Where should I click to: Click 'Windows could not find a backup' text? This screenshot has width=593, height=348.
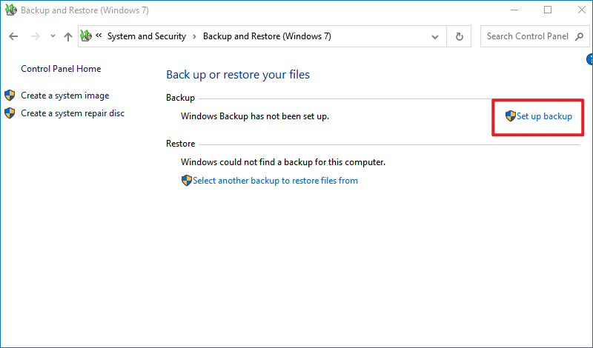(x=283, y=162)
